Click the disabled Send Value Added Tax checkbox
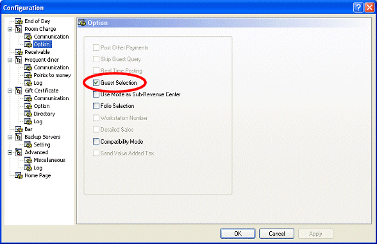 96,153
